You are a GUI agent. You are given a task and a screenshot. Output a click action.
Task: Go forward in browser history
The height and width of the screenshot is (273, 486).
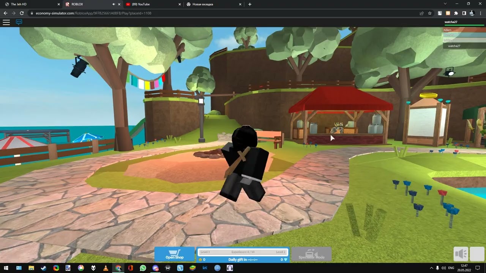point(14,13)
